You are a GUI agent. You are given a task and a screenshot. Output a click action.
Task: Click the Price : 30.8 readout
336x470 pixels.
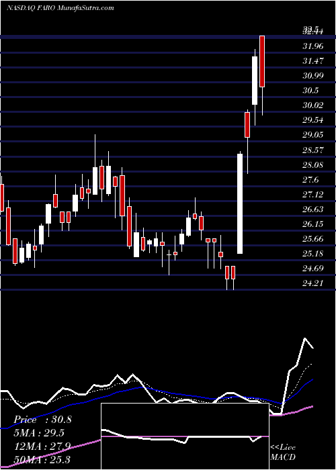[x=42, y=420]
